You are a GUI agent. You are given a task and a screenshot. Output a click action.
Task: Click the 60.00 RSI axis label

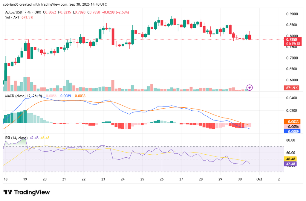290,153
